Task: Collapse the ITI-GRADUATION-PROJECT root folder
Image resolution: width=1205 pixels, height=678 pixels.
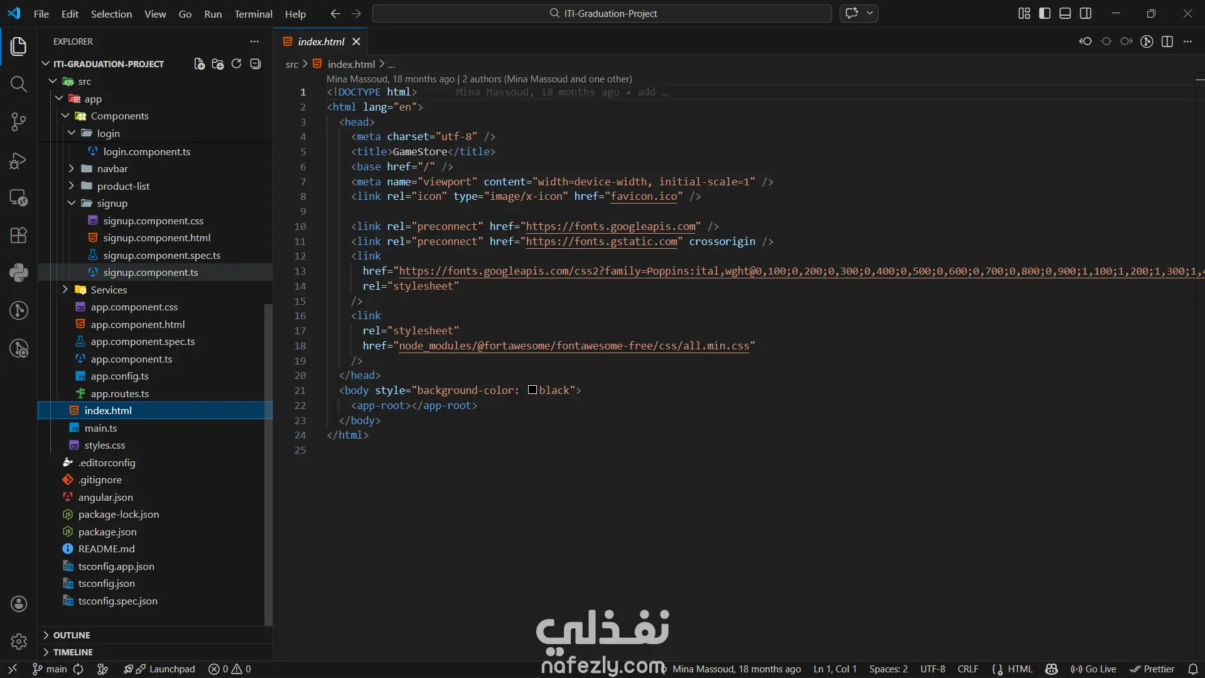Action: coord(45,63)
